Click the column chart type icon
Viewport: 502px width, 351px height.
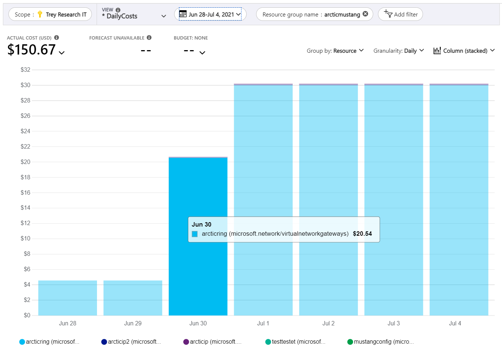(437, 51)
